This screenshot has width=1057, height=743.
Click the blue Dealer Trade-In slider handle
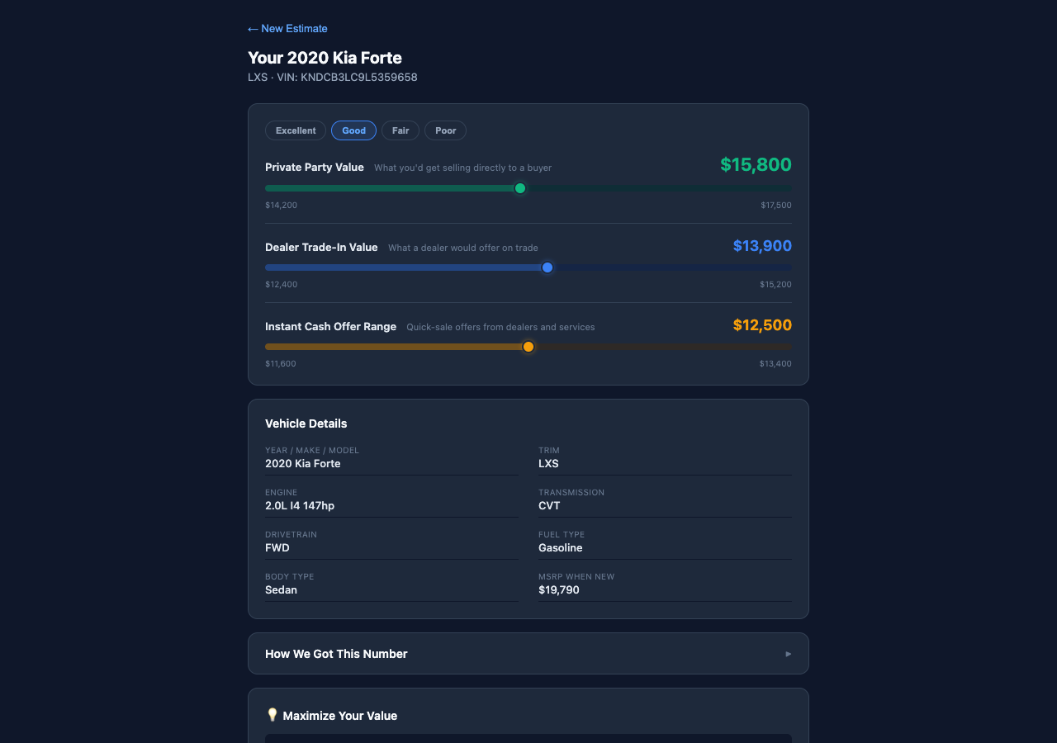tap(547, 267)
